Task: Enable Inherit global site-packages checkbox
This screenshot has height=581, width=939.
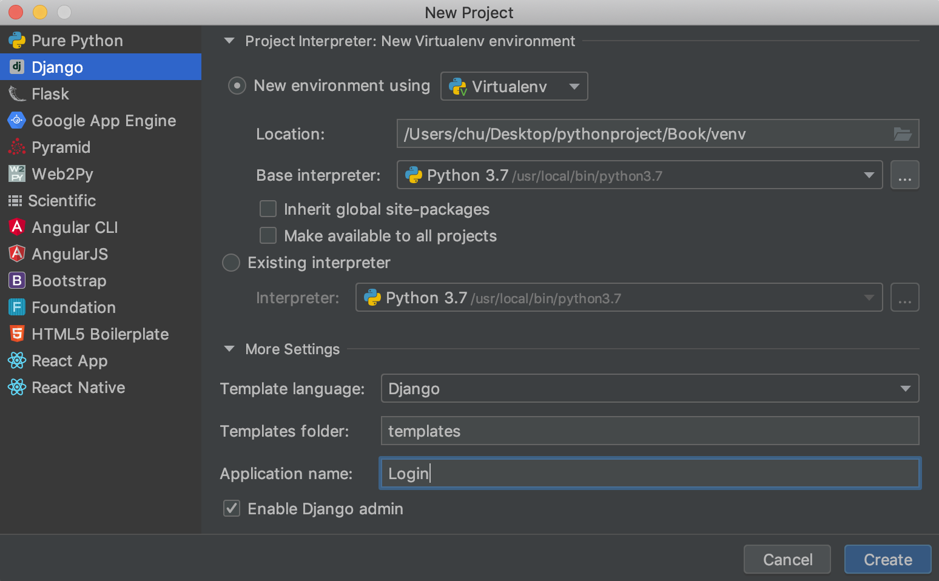Action: click(268, 209)
